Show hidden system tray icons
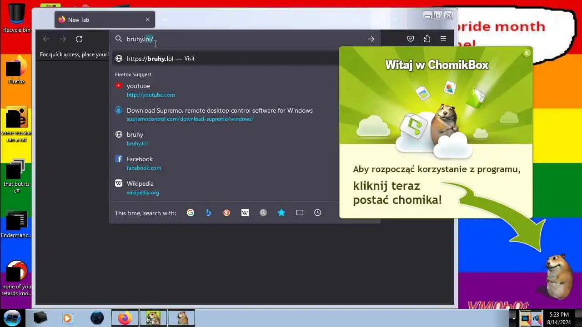This screenshot has height=327, width=582. [514, 318]
